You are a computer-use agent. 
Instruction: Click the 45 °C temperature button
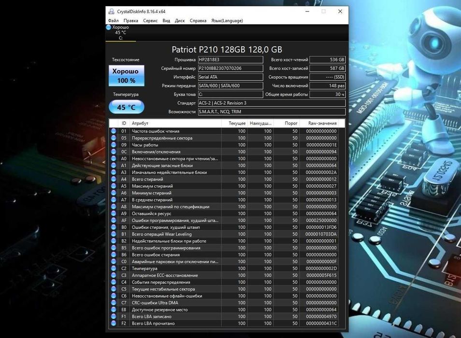(127, 107)
